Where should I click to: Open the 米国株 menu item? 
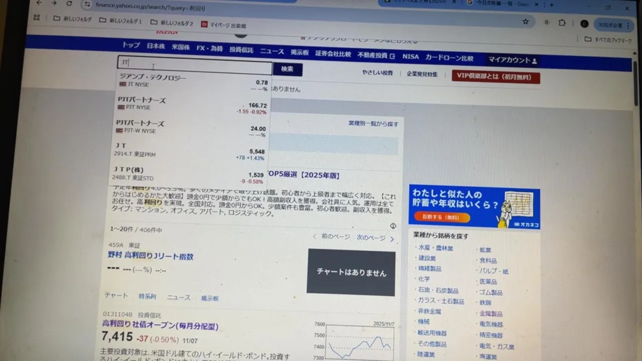click(x=181, y=48)
